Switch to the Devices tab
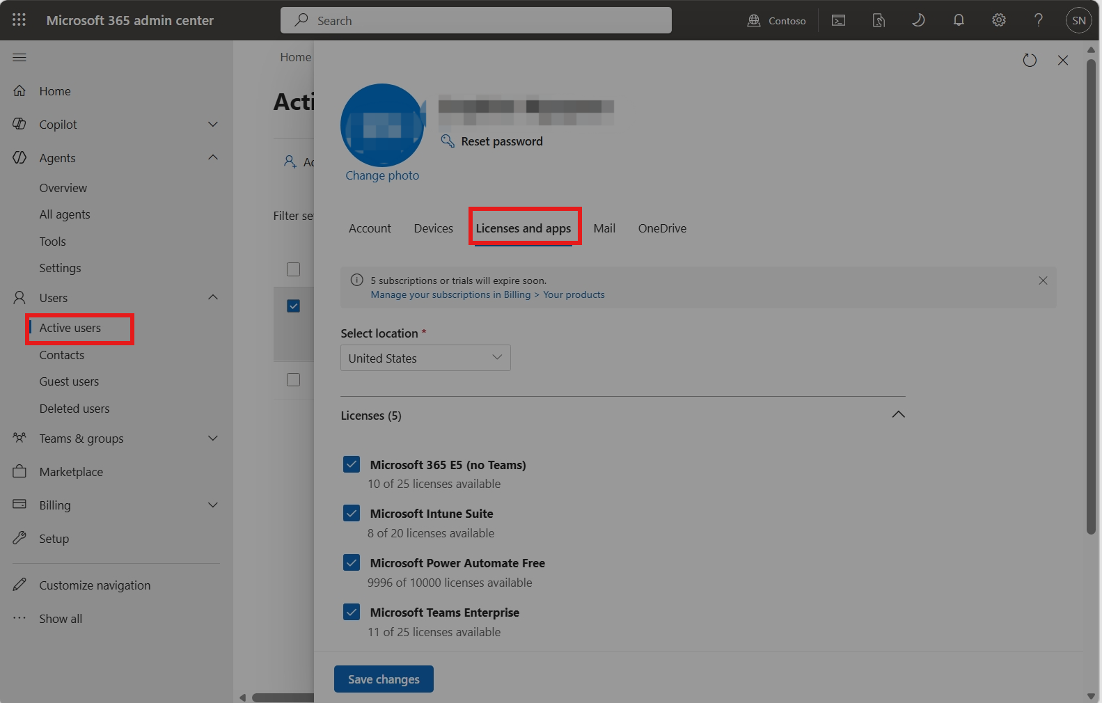1102x703 pixels. pos(433,228)
